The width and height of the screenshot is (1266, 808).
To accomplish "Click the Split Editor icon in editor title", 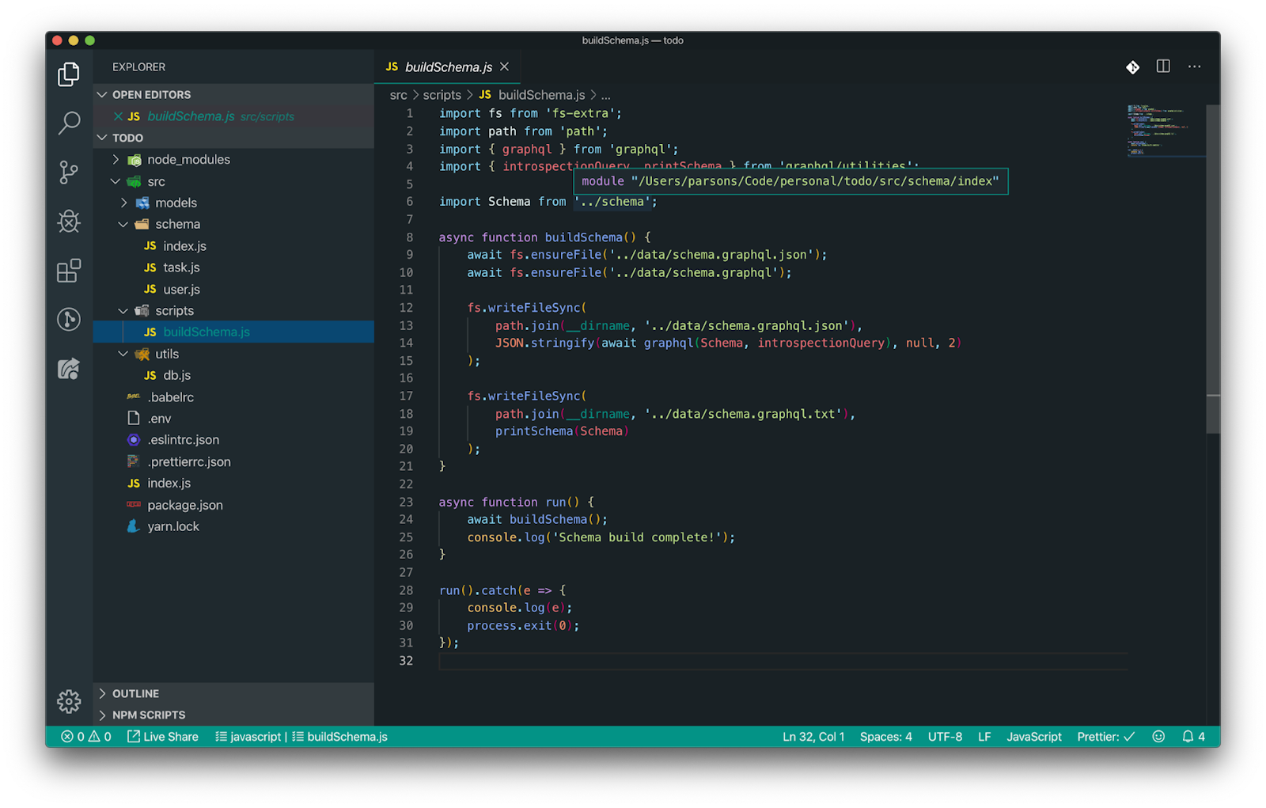I will coord(1162,66).
